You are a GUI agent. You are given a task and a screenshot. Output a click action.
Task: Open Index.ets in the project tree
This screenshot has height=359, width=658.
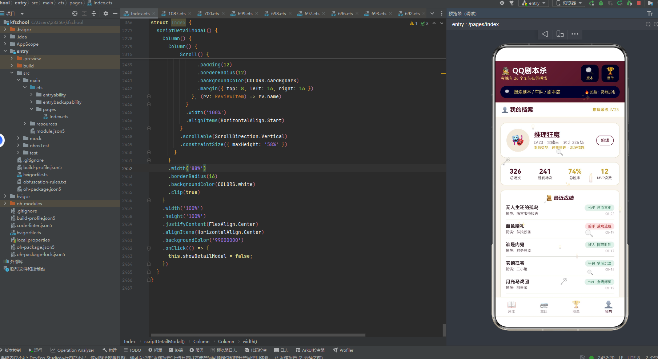point(59,116)
